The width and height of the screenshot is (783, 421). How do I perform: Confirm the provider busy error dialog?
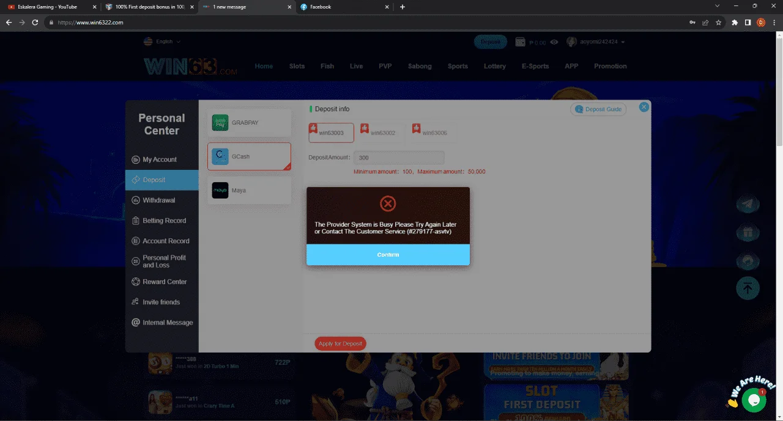[388, 255]
